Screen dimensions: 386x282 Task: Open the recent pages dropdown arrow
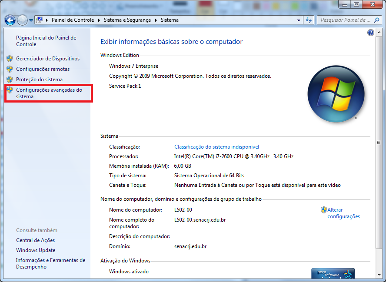pyautogui.click(x=31, y=20)
